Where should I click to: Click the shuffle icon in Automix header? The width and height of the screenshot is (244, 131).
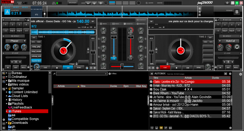pyautogui.click(x=225, y=74)
